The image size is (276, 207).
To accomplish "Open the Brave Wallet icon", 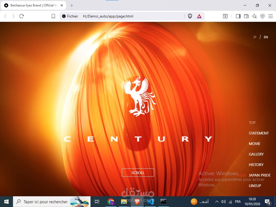I will coord(246,16).
